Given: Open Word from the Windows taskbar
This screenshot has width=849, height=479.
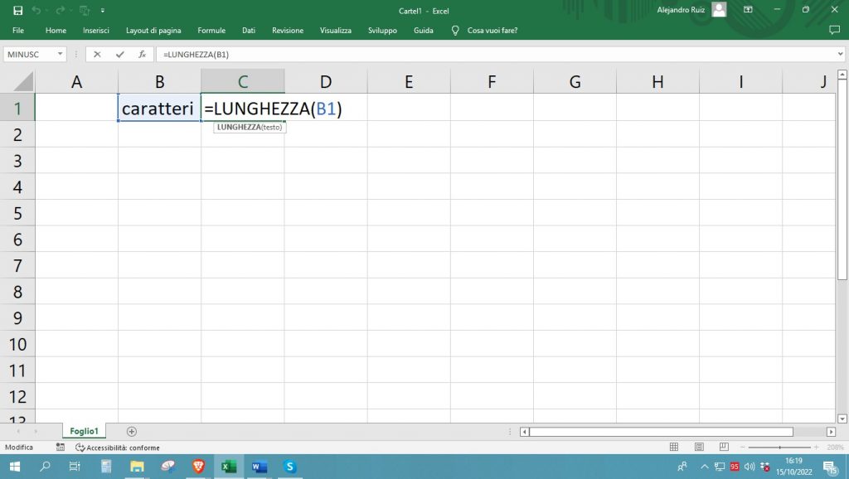Looking at the screenshot, I should pos(259,467).
